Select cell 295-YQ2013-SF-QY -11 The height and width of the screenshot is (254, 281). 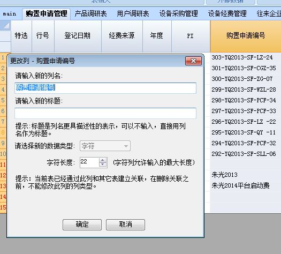click(x=246, y=132)
